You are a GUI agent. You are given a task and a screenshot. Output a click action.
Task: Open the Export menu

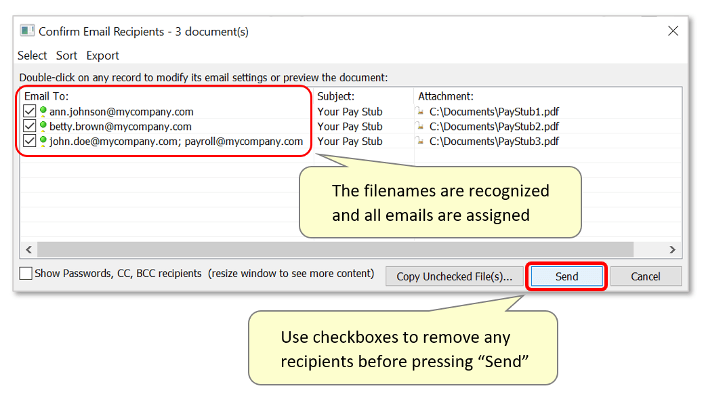[103, 56]
